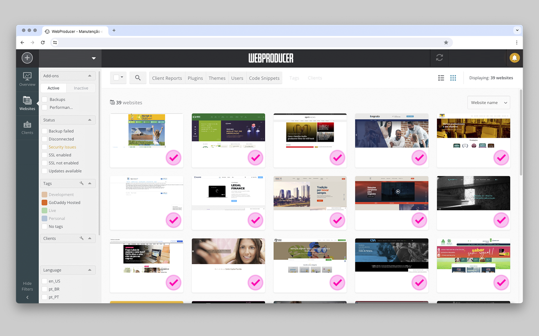The width and height of the screenshot is (539, 336).
Task: Check the pt_PT language filter
Action: [x=45, y=297]
